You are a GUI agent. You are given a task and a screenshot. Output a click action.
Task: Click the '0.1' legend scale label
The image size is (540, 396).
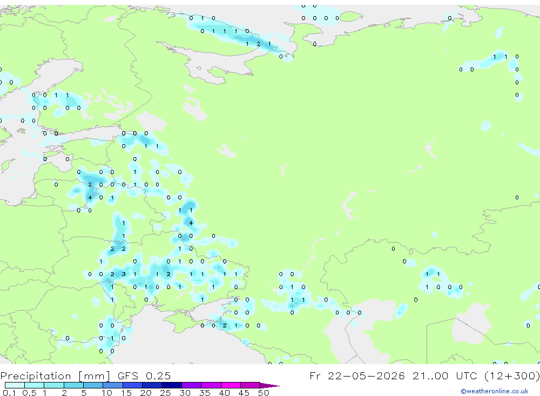coord(9,393)
